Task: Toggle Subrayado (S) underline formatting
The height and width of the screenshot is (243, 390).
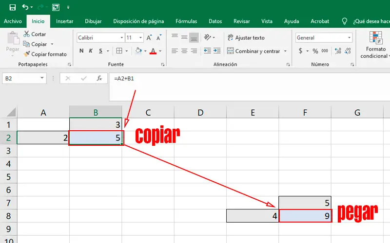Action: click(x=100, y=51)
